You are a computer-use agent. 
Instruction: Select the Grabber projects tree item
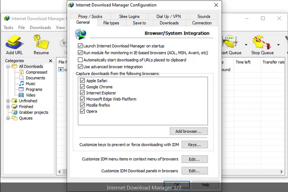pyautogui.click(x=34, y=112)
